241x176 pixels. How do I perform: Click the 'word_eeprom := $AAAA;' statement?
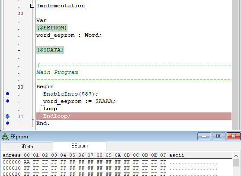coord(79,101)
